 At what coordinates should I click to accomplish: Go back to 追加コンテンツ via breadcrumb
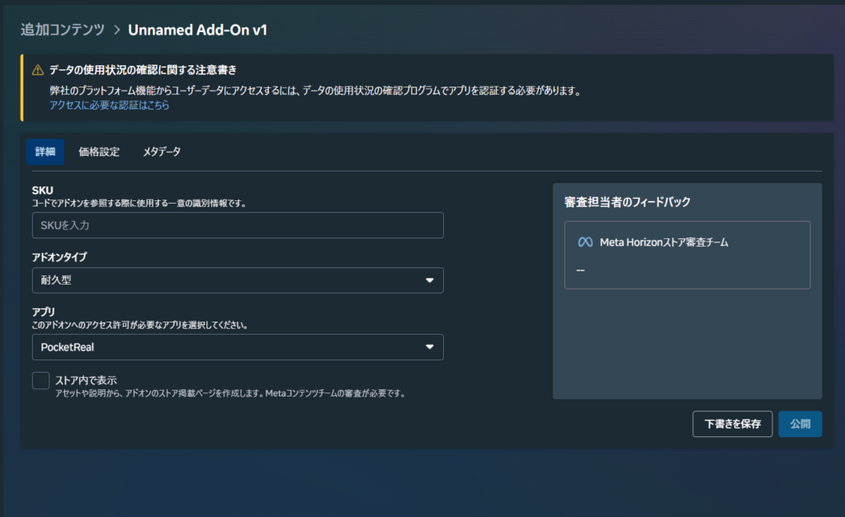point(63,31)
